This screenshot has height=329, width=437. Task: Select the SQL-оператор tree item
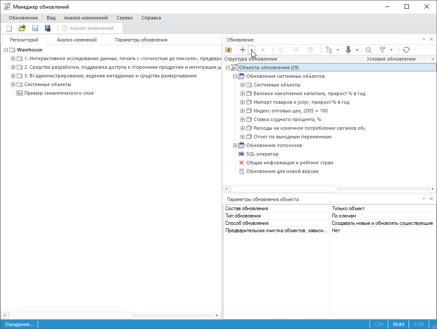point(262,154)
